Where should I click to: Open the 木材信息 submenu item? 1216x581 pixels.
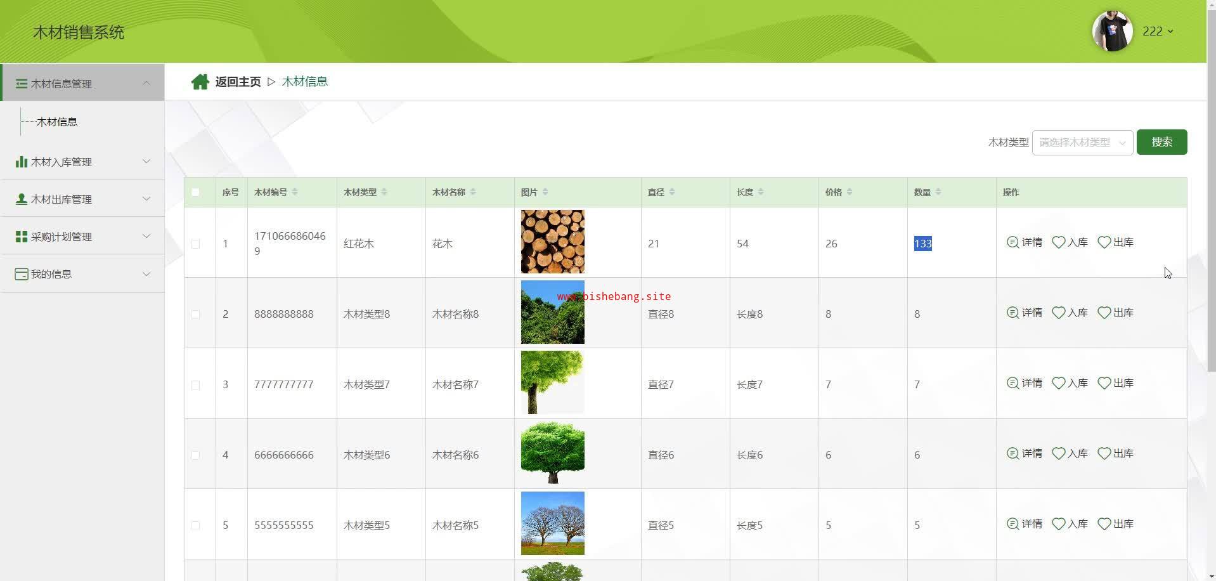click(x=57, y=122)
